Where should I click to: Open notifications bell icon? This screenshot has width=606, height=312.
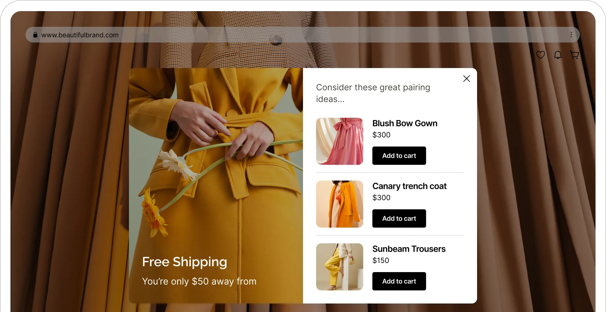pyautogui.click(x=558, y=55)
